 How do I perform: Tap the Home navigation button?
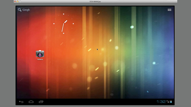[31, 102]
